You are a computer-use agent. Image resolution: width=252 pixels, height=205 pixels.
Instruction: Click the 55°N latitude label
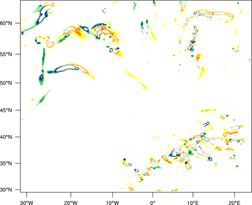[x=6, y=54]
